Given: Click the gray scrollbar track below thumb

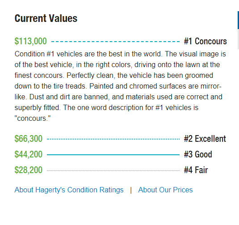Looking at the screenshot, I should (x=238, y=39).
